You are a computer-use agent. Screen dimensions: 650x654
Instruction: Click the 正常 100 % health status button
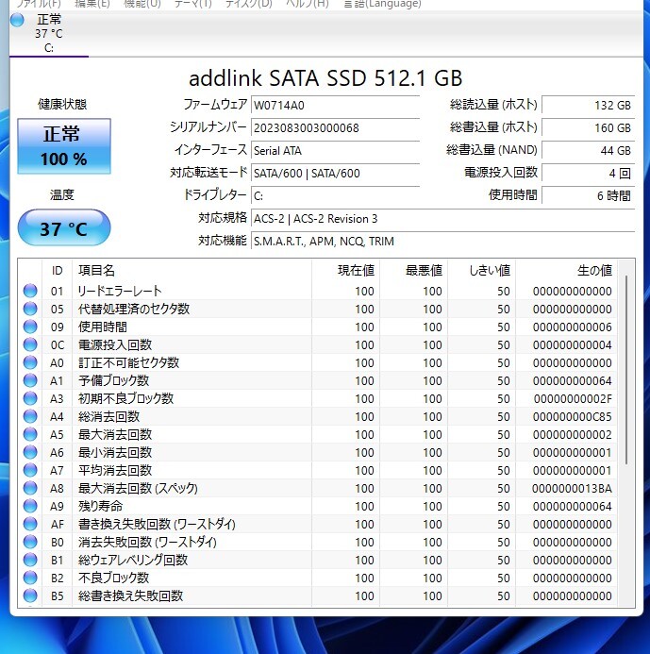64,146
